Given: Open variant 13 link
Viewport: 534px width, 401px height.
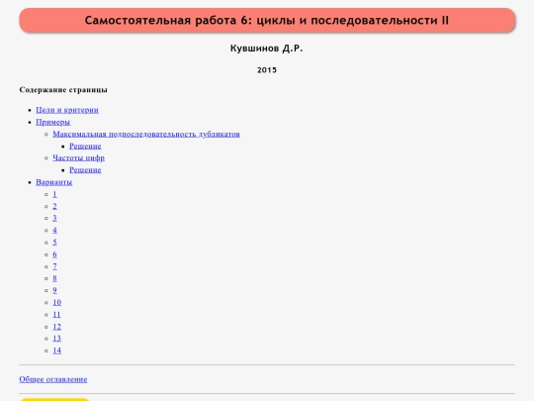Looking at the screenshot, I should [57, 339].
